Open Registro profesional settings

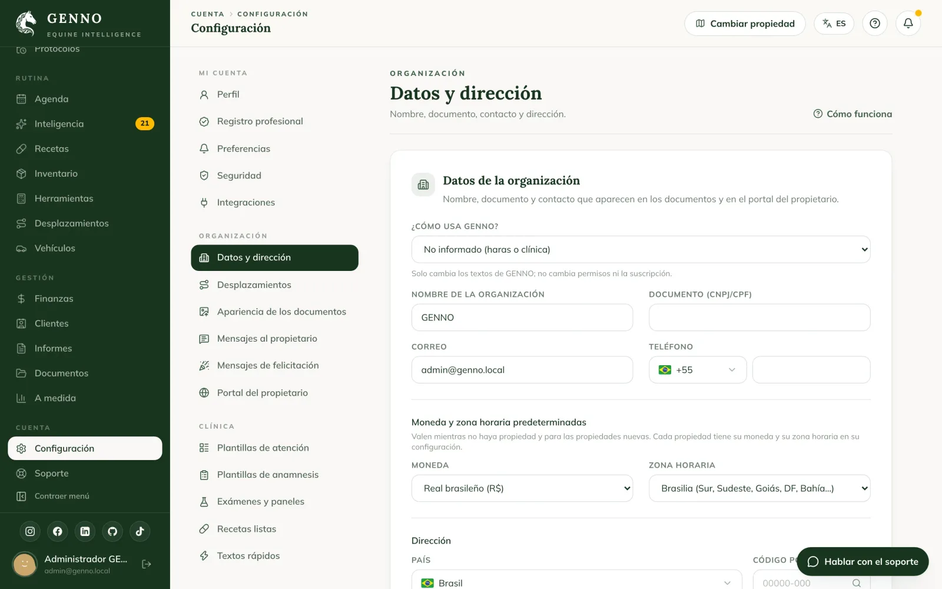(274, 121)
